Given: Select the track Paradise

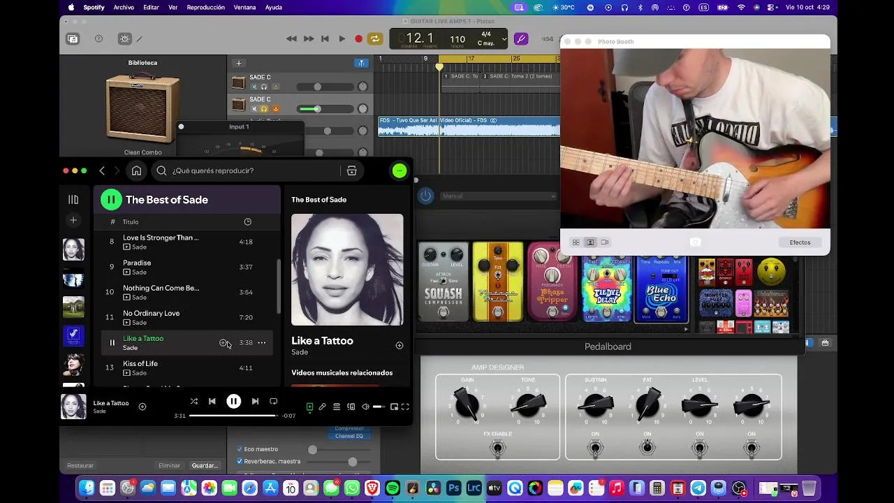Looking at the screenshot, I should [187, 267].
